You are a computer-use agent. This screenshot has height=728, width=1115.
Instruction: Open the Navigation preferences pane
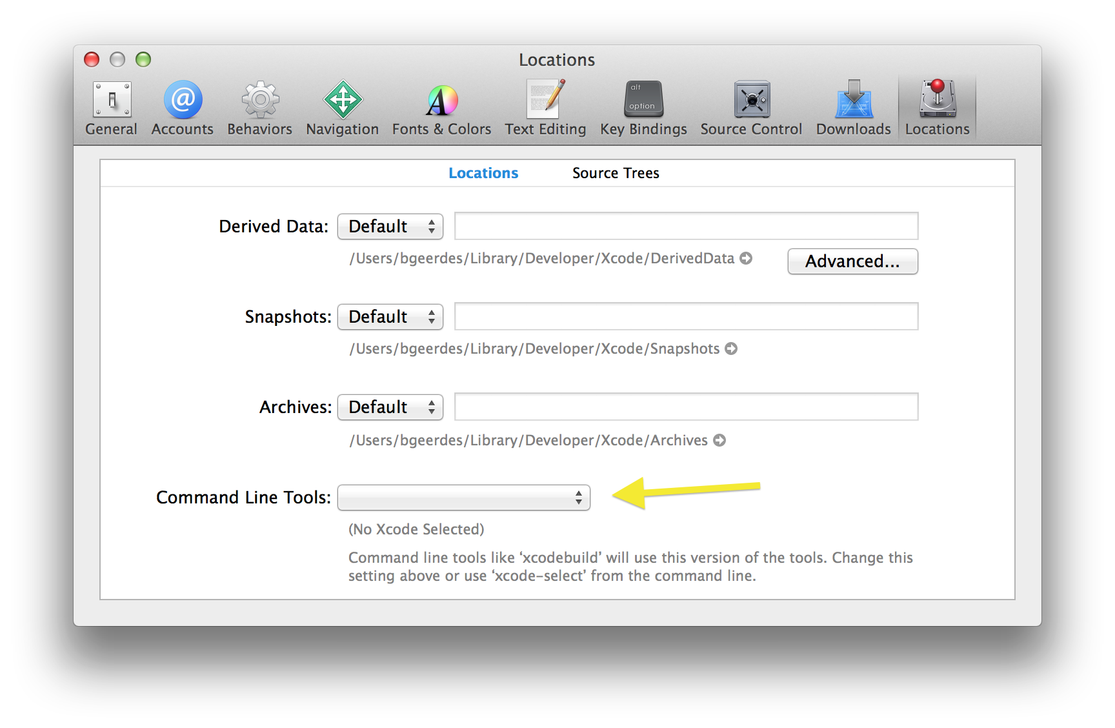(x=343, y=108)
